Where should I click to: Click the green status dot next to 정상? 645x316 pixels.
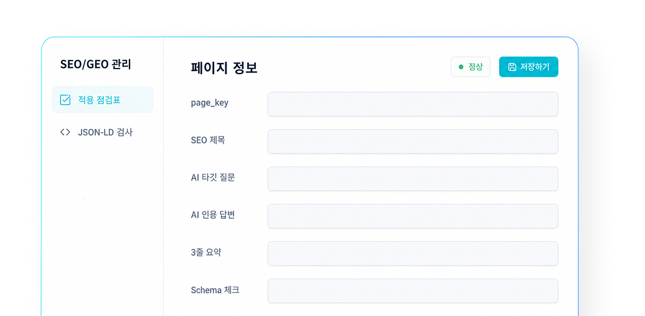pos(461,67)
